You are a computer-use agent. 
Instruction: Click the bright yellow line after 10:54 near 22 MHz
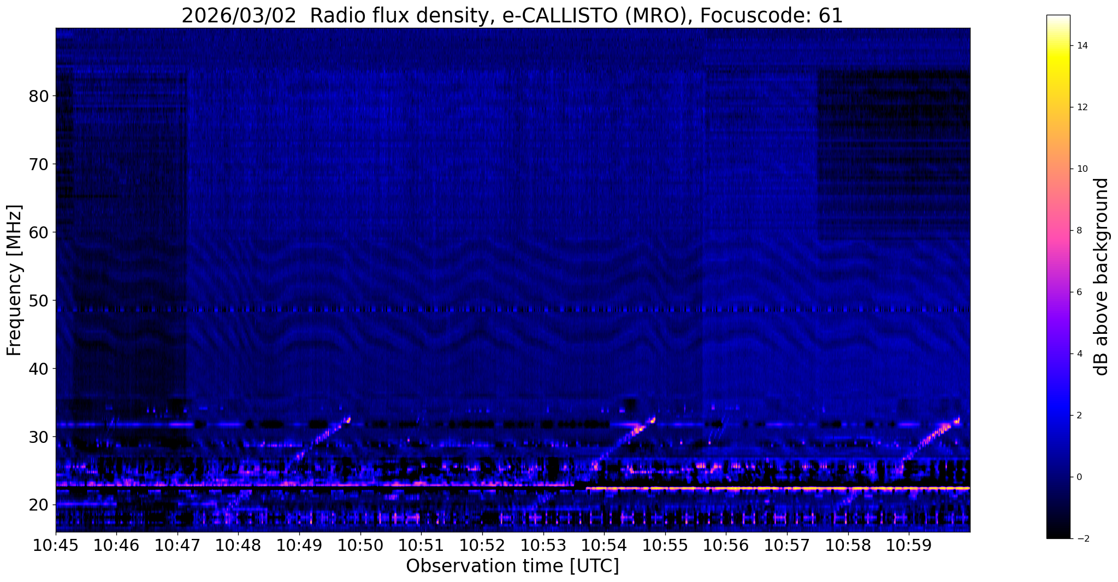coord(778,488)
